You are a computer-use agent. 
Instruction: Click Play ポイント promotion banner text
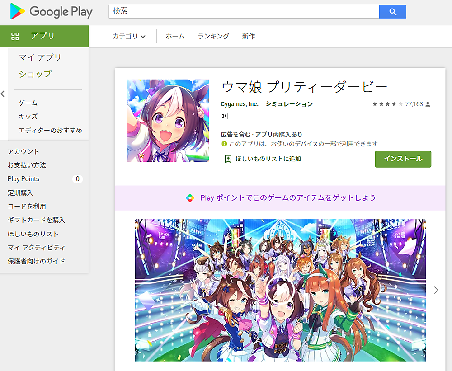pos(288,198)
